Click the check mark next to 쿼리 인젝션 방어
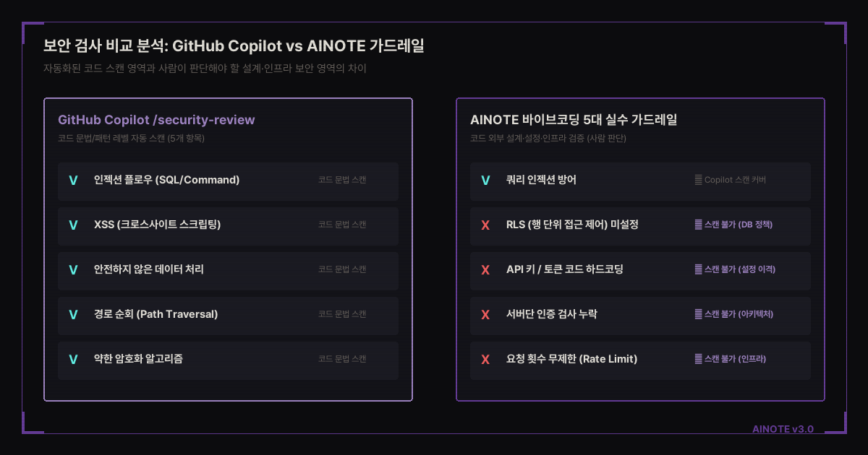 coord(485,180)
